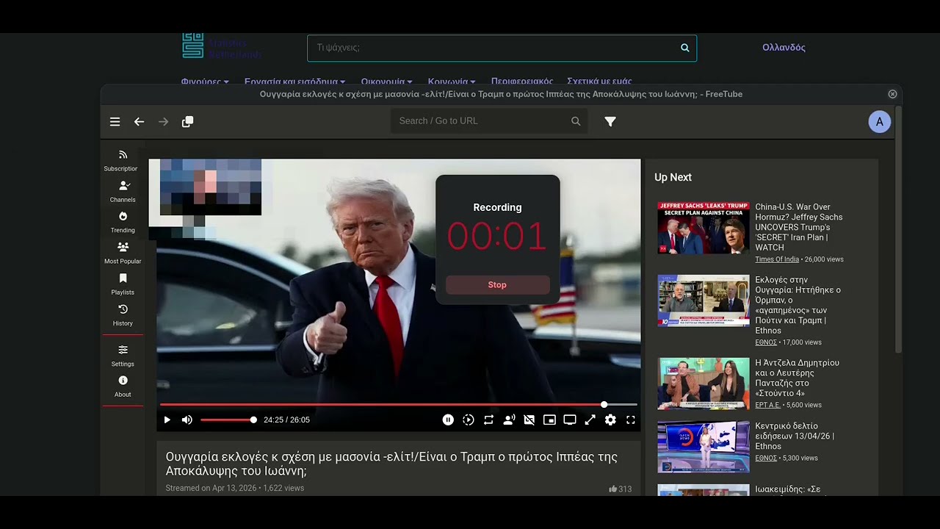940x529 pixels.
Task: Click the 24:25 / 26:05 time display
Action: click(x=286, y=420)
